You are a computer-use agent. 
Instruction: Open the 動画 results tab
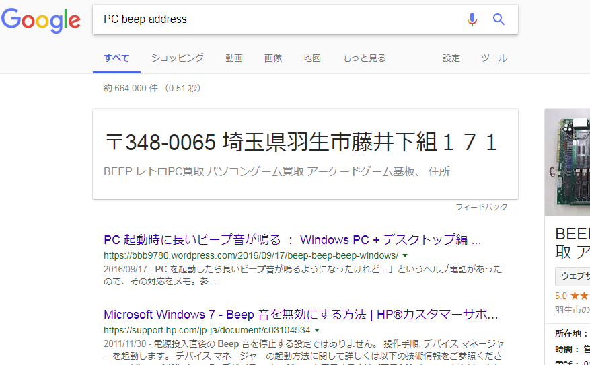coord(234,58)
